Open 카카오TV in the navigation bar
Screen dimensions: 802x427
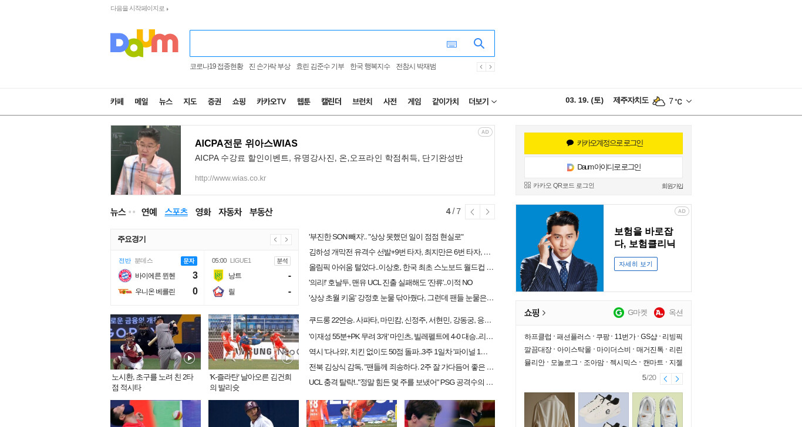(x=271, y=101)
